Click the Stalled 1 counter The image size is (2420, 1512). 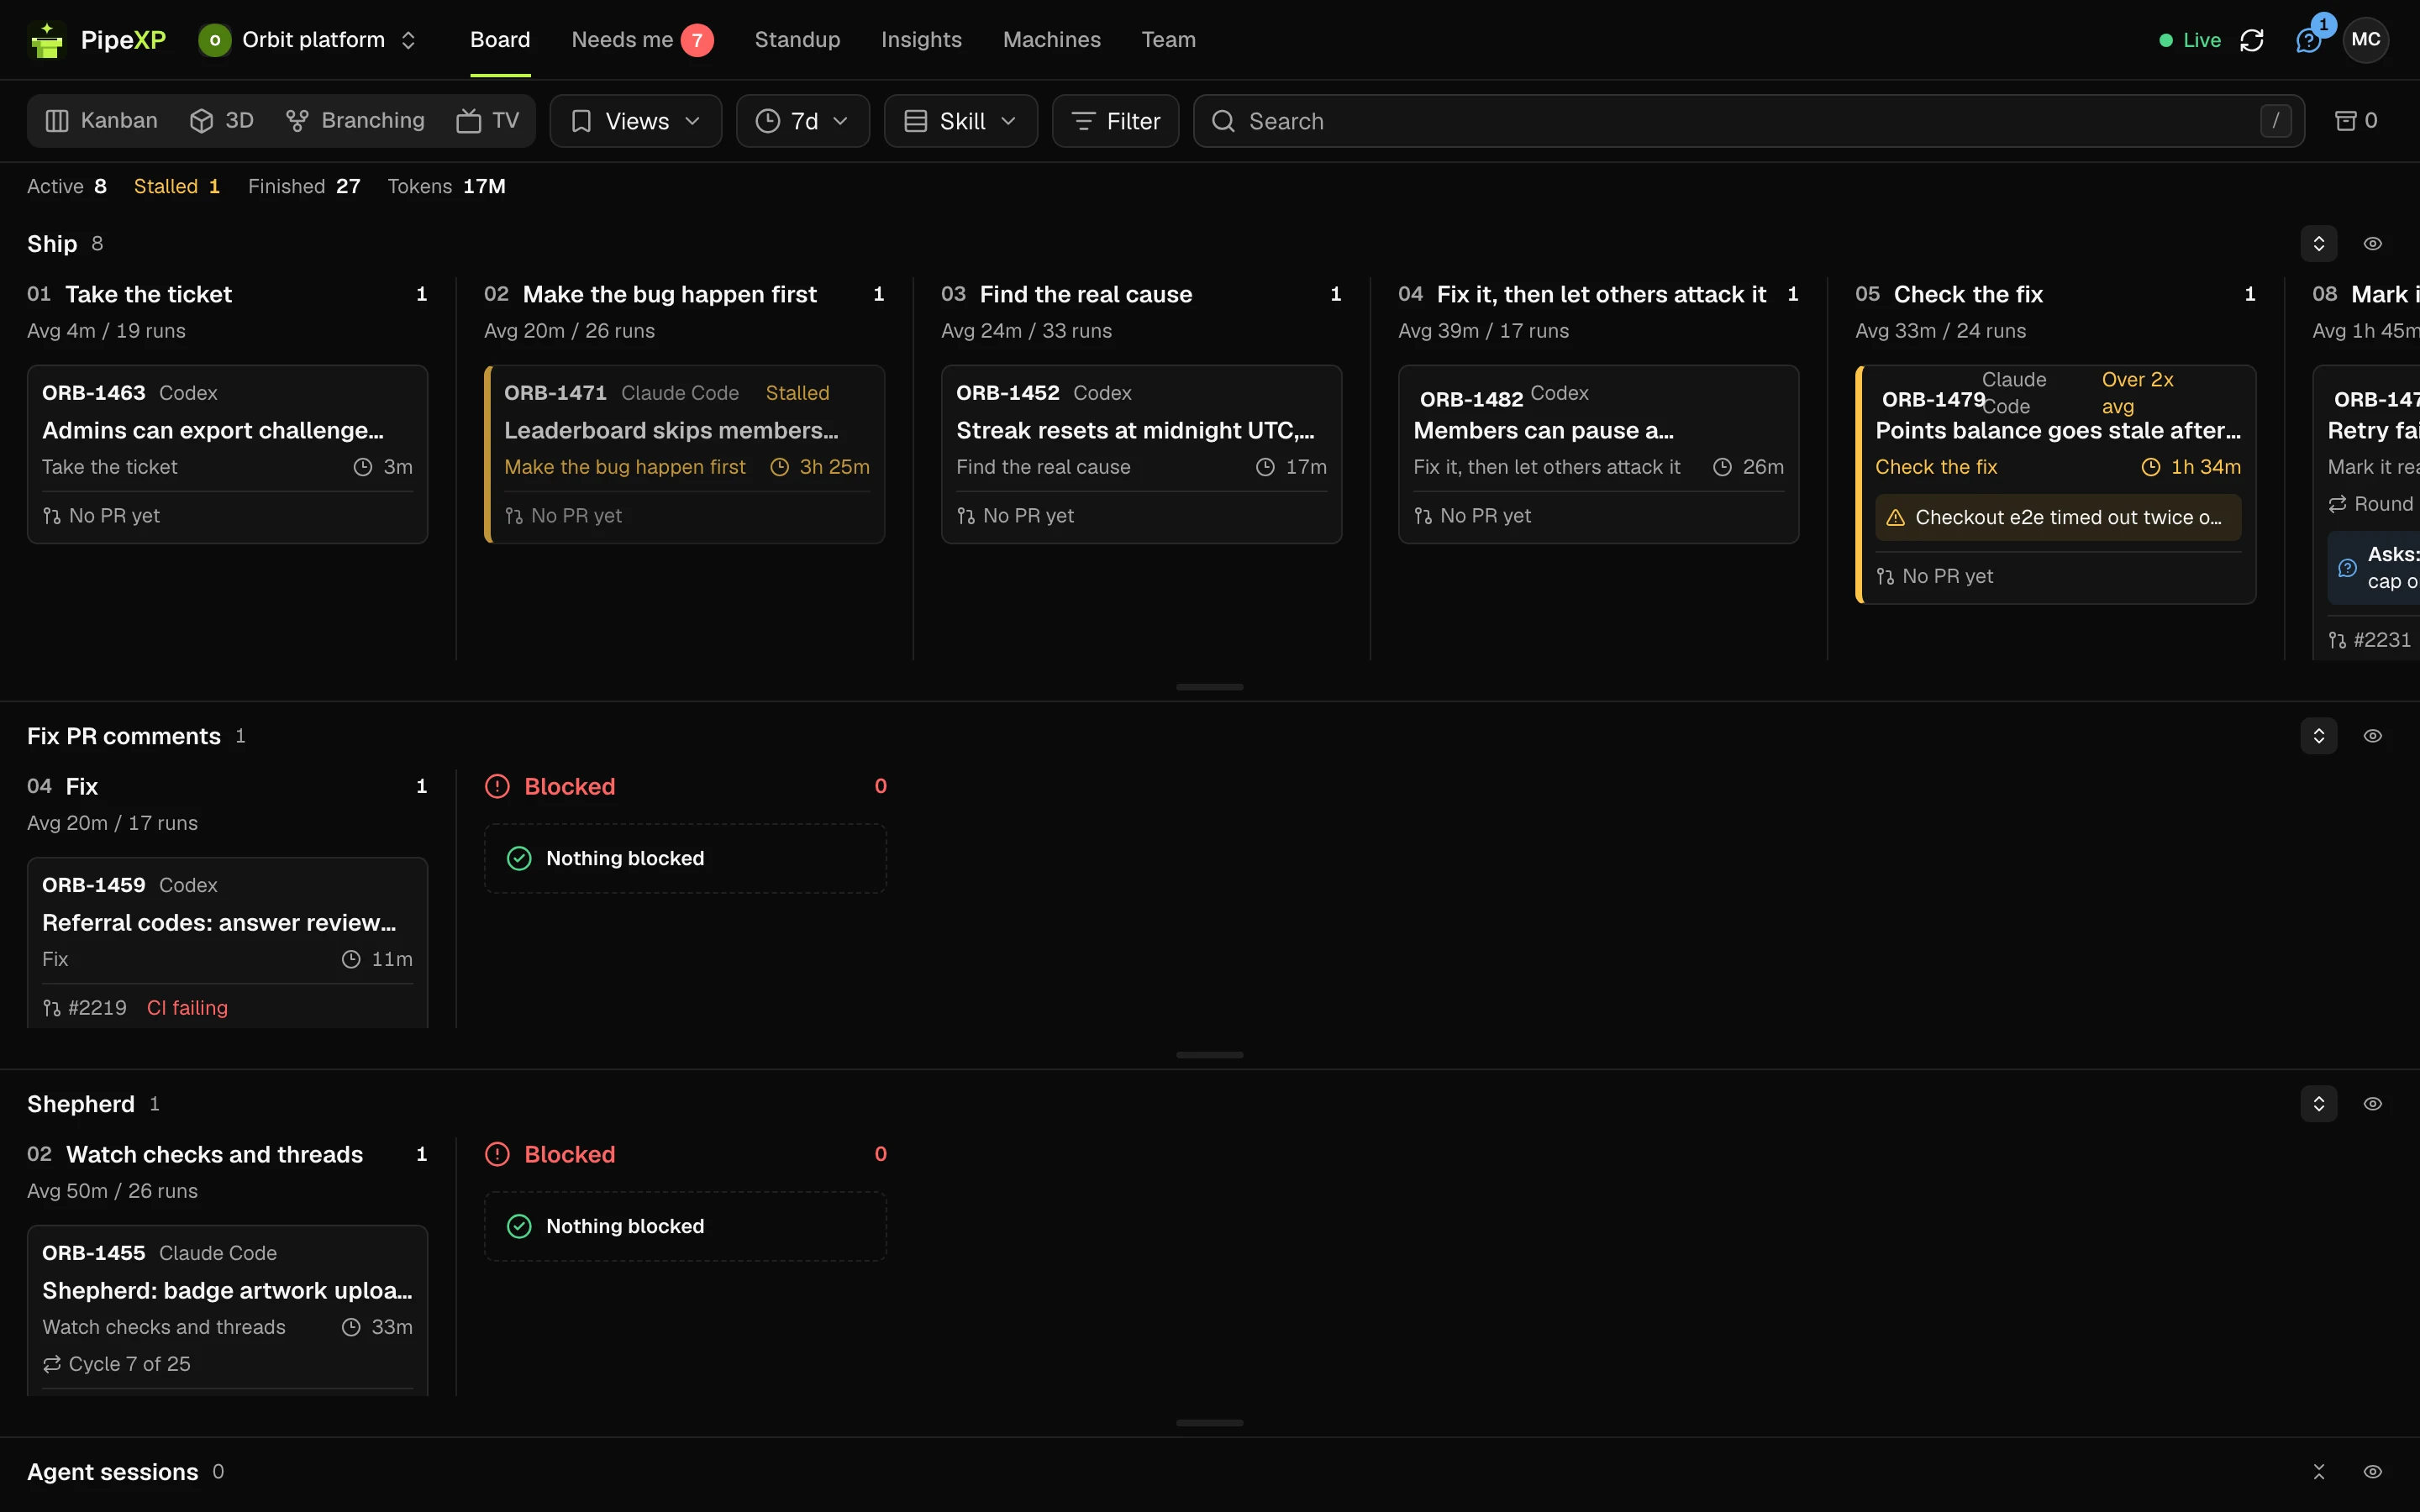pyautogui.click(x=177, y=187)
